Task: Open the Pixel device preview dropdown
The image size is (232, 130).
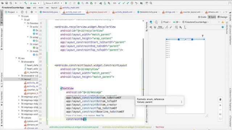Action: click(166, 22)
